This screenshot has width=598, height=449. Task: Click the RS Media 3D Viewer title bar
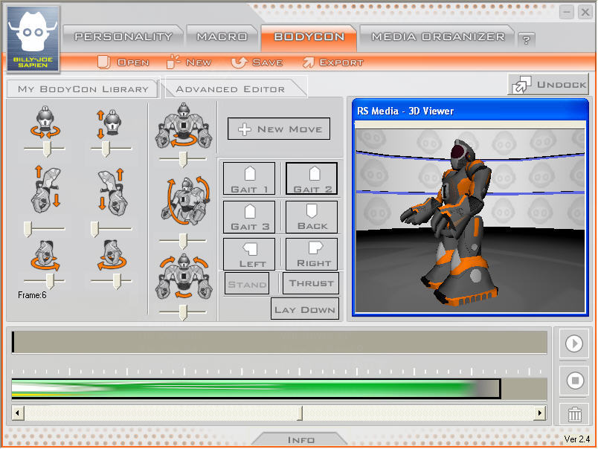[x=470, y=111]
